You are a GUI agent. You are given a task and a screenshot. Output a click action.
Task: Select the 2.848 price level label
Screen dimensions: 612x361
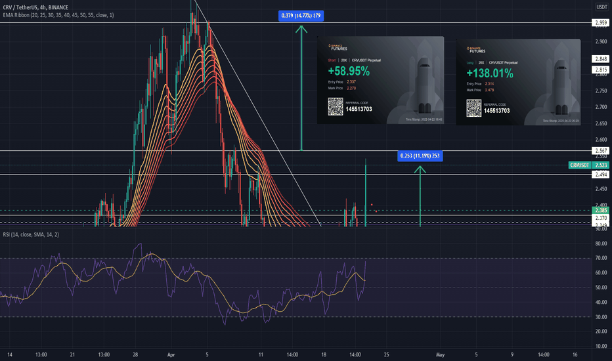coord(601,59)
